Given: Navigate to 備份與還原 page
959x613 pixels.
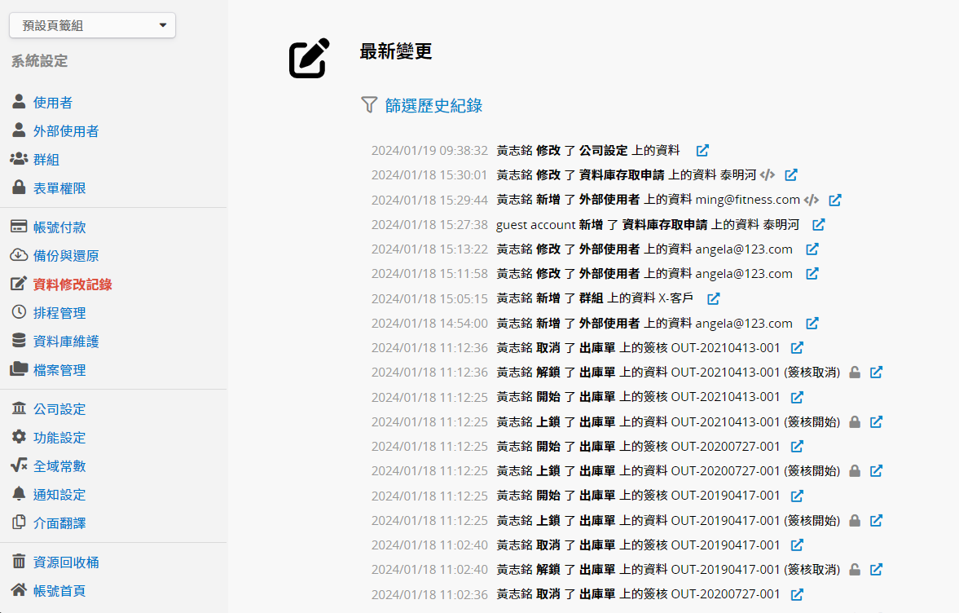Looking at the screenshot, I should [x=65, y=256].
